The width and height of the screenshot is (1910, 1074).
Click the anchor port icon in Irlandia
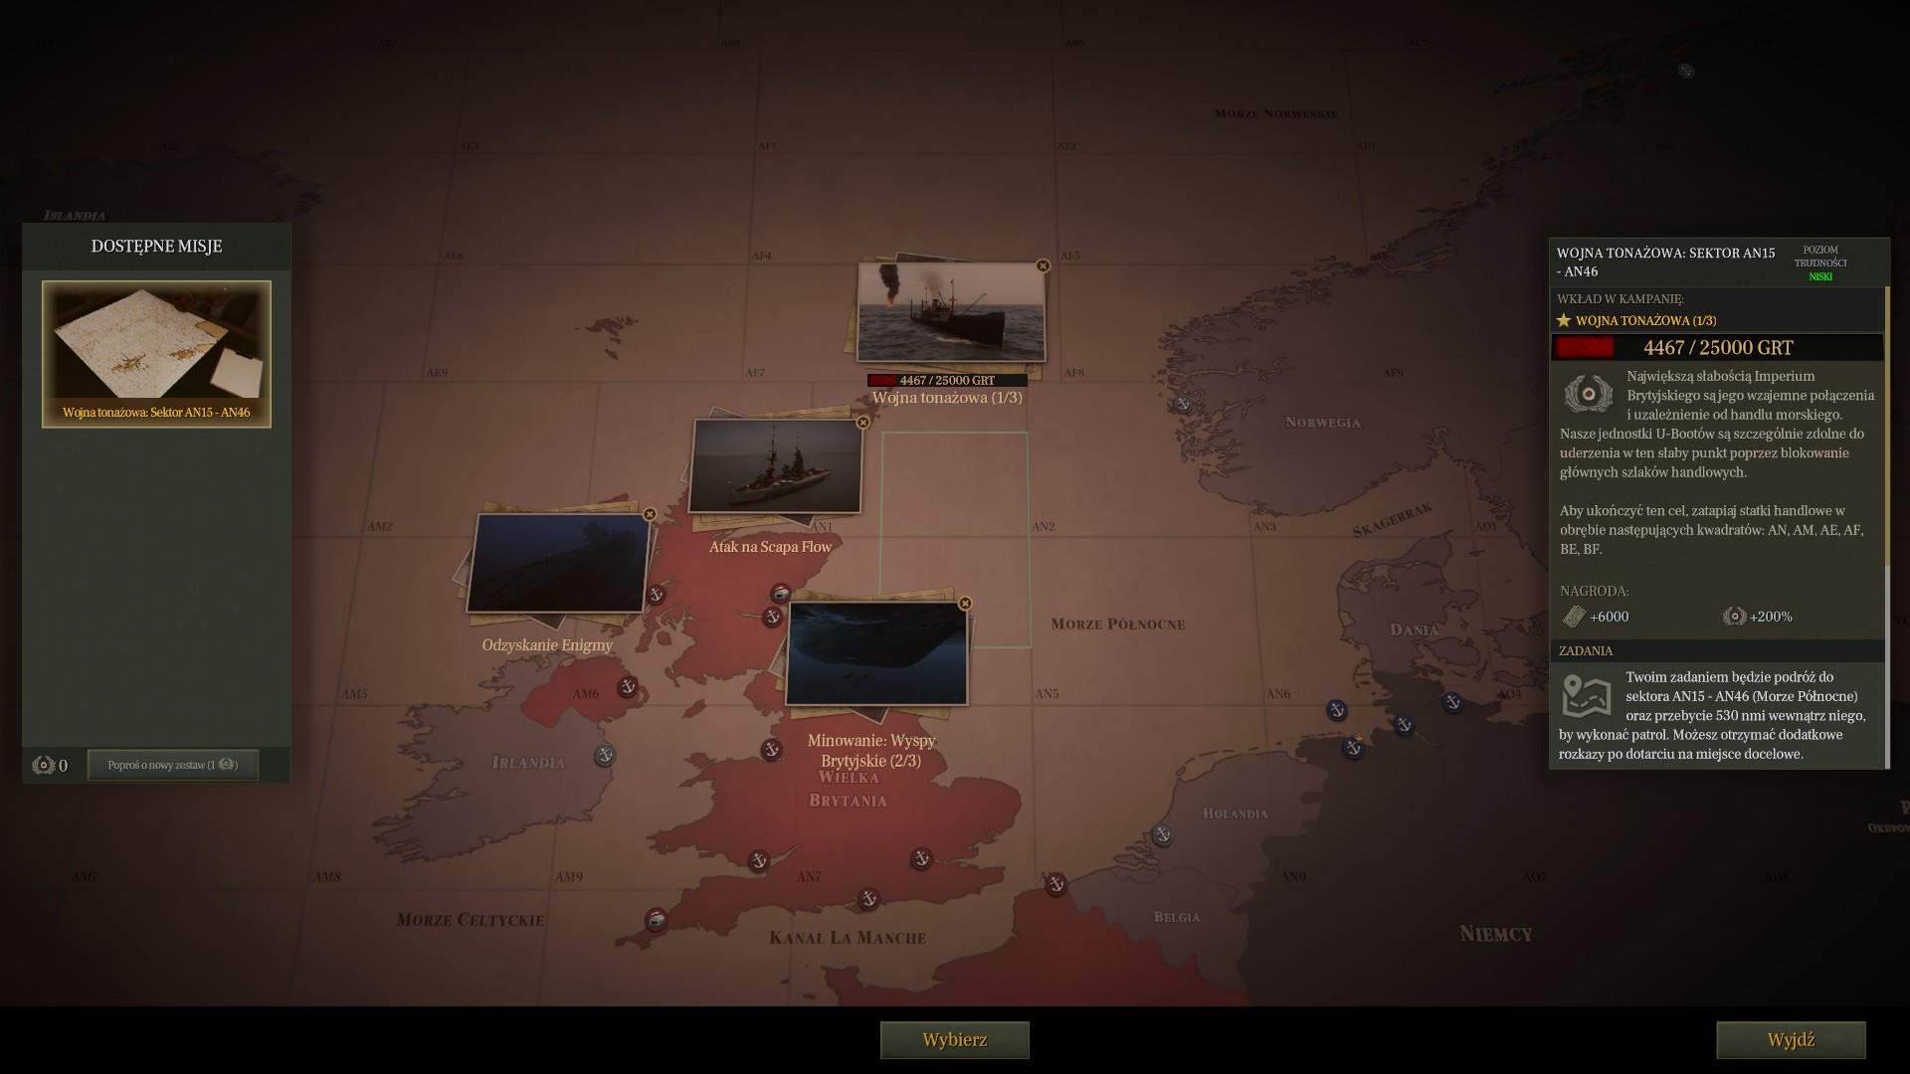pyautogui.click(x=604, y=755)
